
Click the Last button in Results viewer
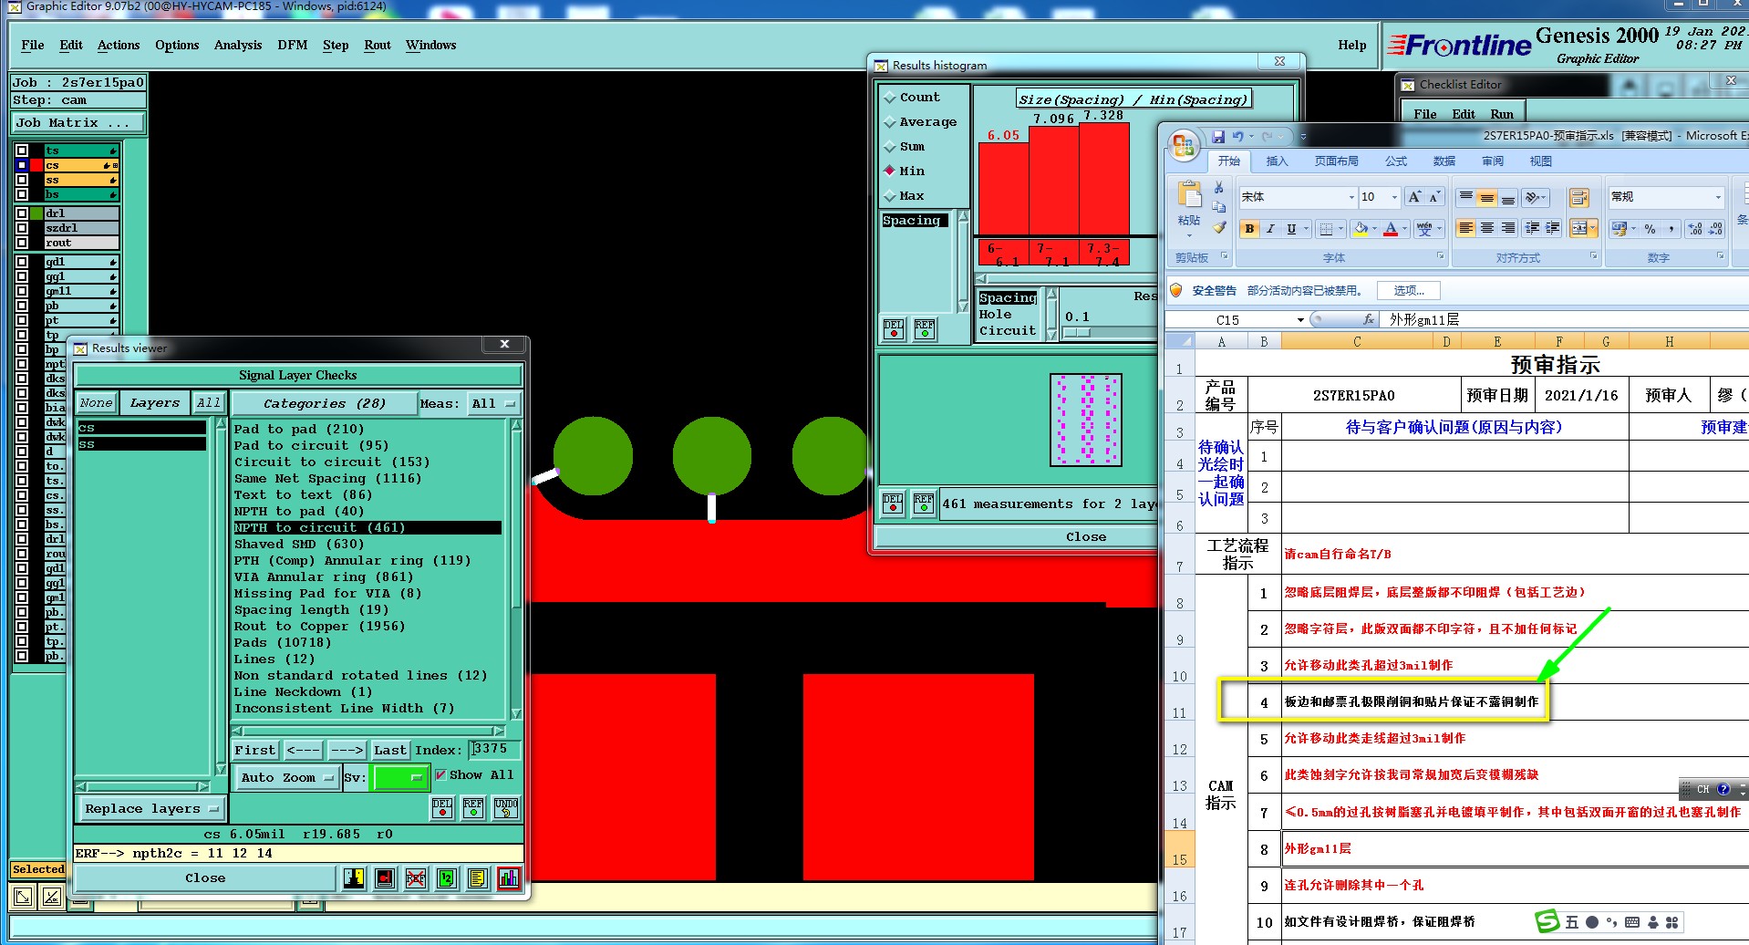[x=390, y=750]
